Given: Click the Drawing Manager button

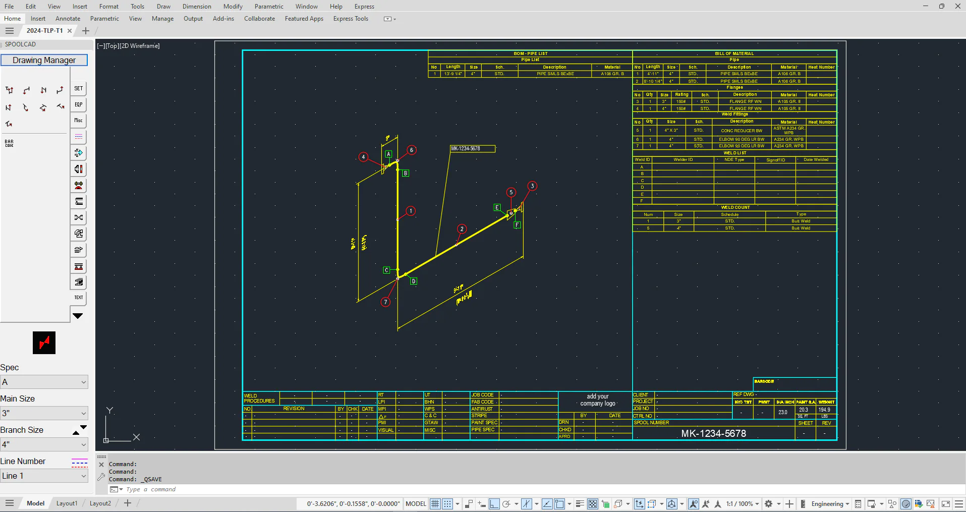Looking at the screenshot, I should (x=44, y=60).
